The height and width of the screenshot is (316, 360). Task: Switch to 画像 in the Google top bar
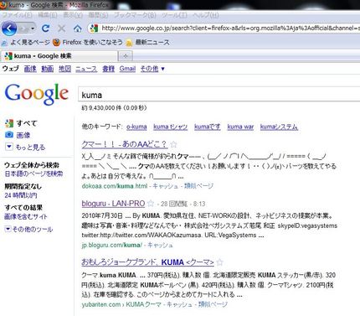(x=30, y=69)
